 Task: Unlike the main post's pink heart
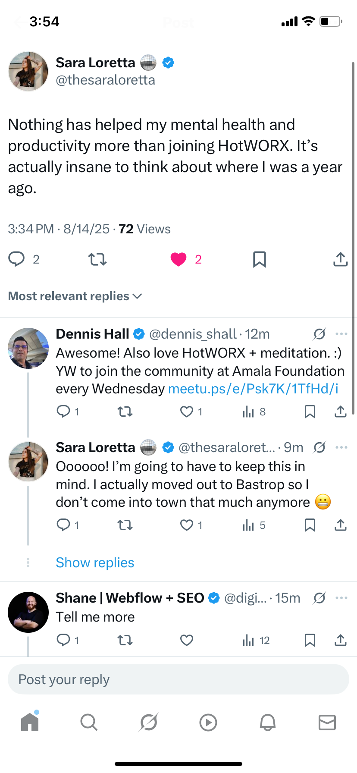click(x=178, y=259)
